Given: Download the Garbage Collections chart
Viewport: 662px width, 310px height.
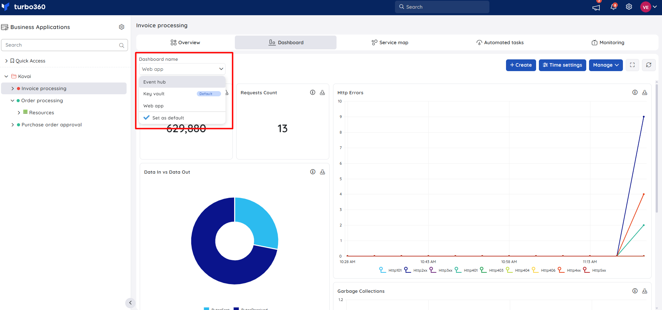Looking at the screenshot, I should click(645, 291).
